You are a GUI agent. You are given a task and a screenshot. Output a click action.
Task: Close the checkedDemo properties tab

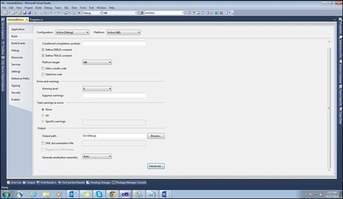[27, 20]
